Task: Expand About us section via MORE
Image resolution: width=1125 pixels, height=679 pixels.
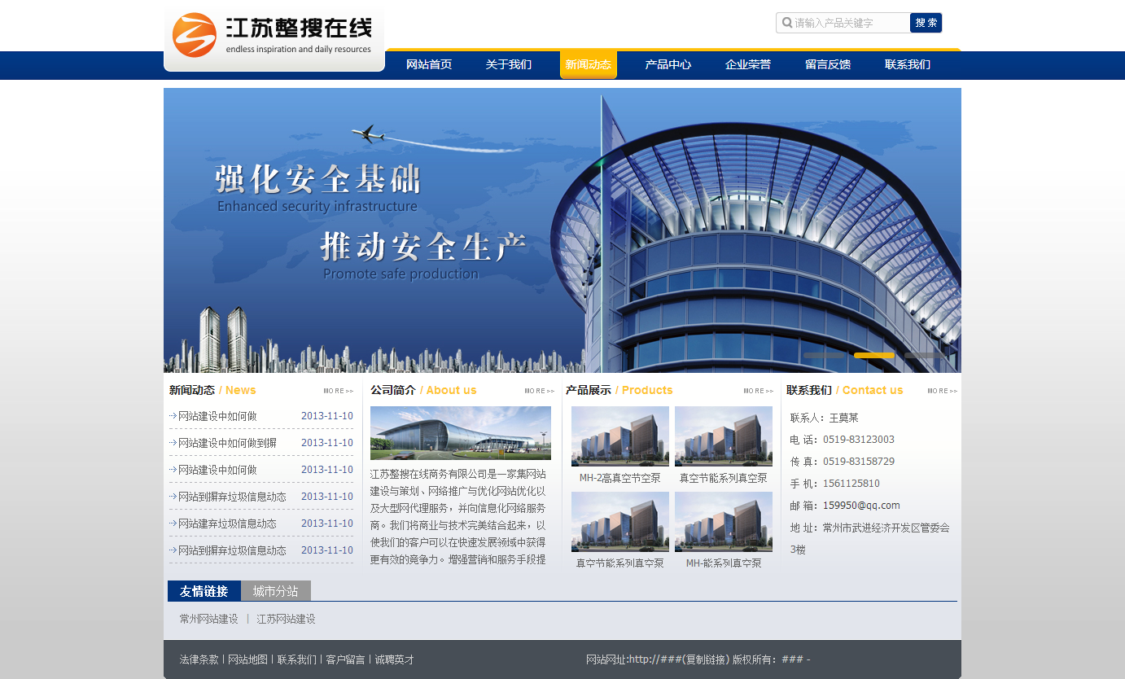Action: [540, 391]
